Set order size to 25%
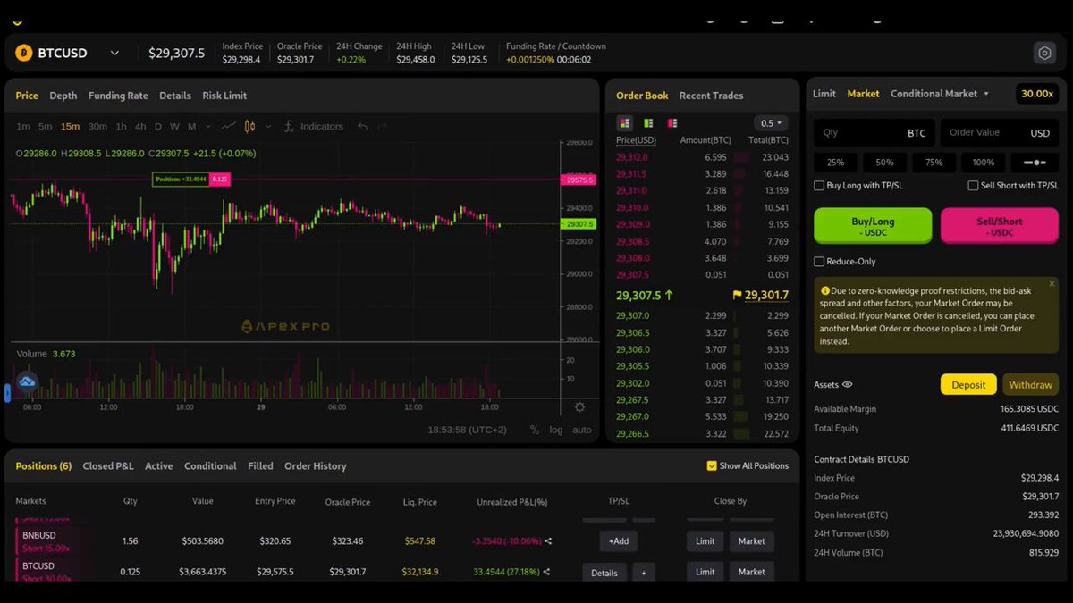This screenshot has width=1073, height=603. tap(836, 163)
